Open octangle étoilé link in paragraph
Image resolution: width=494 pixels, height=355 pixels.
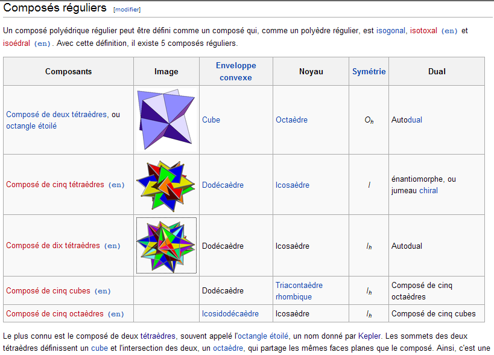click(x=263, y=336)
